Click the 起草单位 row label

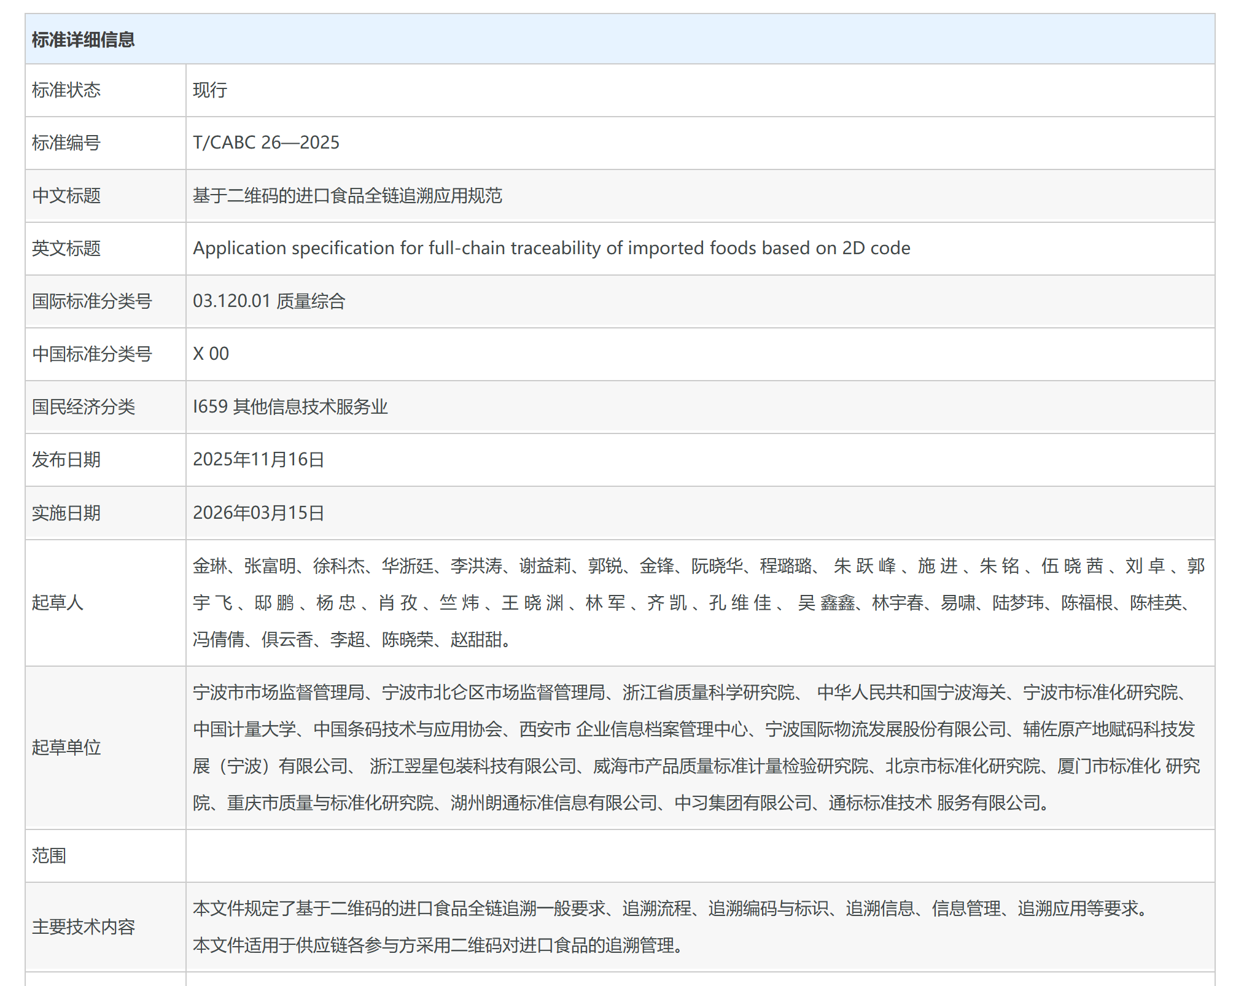click(66, 747)
